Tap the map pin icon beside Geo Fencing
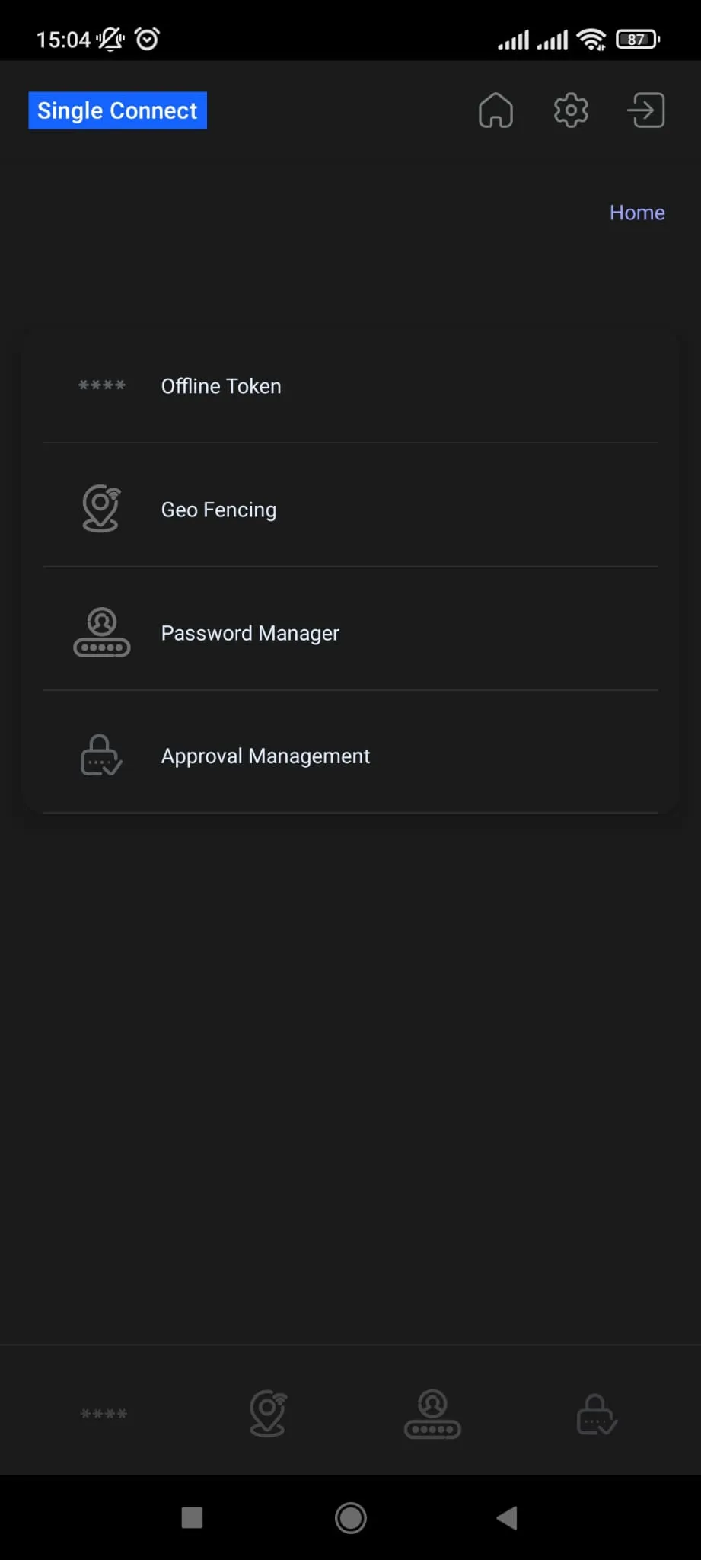The width and height of the screenshot is (701, 1560). point(102,509)
